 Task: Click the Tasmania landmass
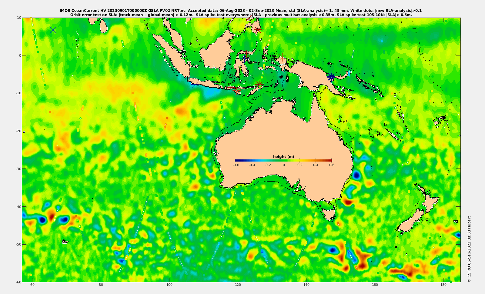point(329,214)
